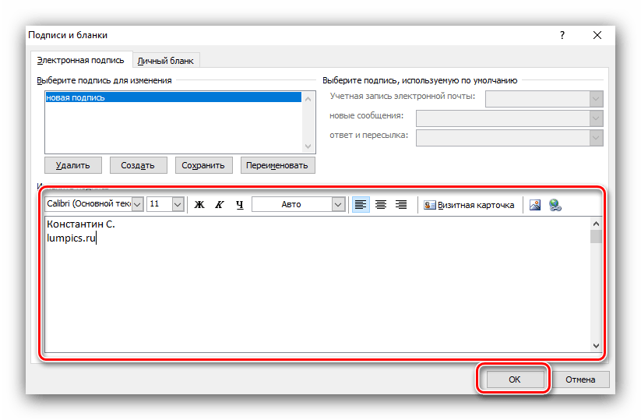Open the Calibri font name dropdown
641x420 pixels.
[137, 204]
